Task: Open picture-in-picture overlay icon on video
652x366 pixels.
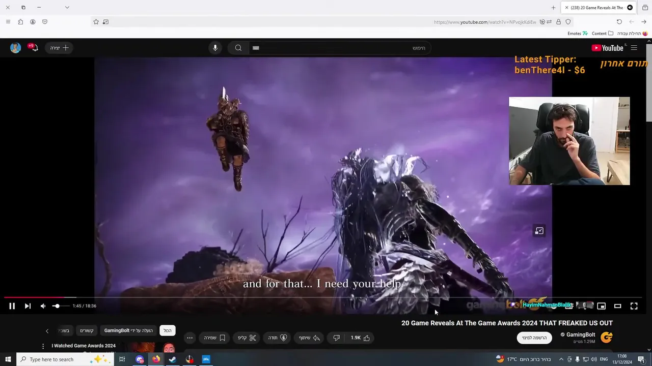Action: [x=539, y=231]
